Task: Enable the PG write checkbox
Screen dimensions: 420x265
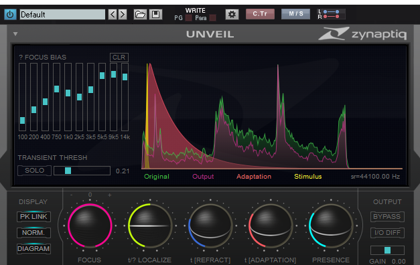Action: click(x=189, y=18)
